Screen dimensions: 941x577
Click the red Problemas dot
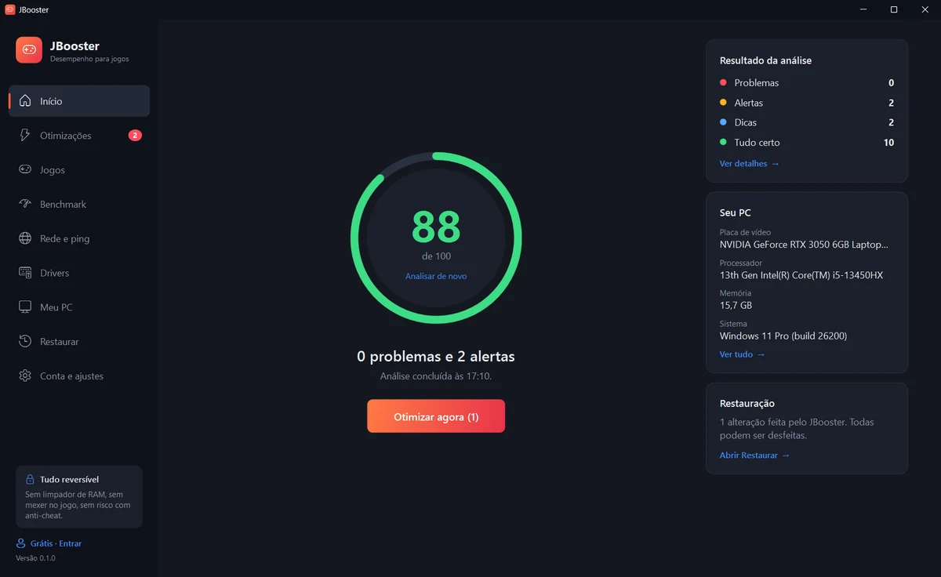tap(723, 82)
